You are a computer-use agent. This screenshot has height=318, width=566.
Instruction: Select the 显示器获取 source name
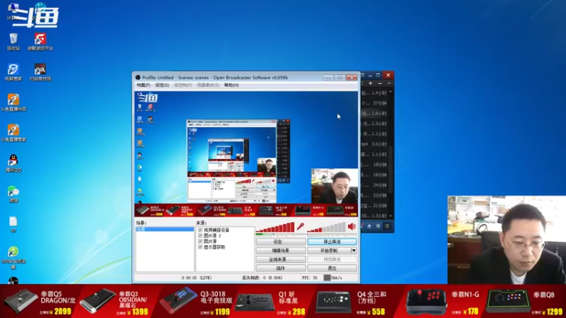[x=214, y=247]
